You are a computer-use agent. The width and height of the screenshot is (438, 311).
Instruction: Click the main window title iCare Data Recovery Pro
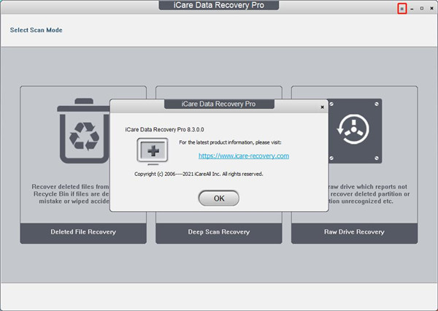(219, 5)
